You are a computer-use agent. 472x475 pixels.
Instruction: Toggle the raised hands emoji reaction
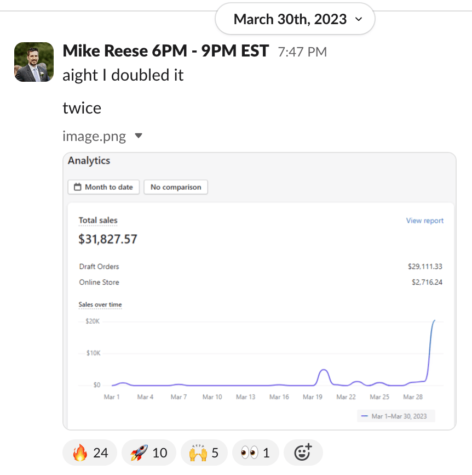coord(204,453)
